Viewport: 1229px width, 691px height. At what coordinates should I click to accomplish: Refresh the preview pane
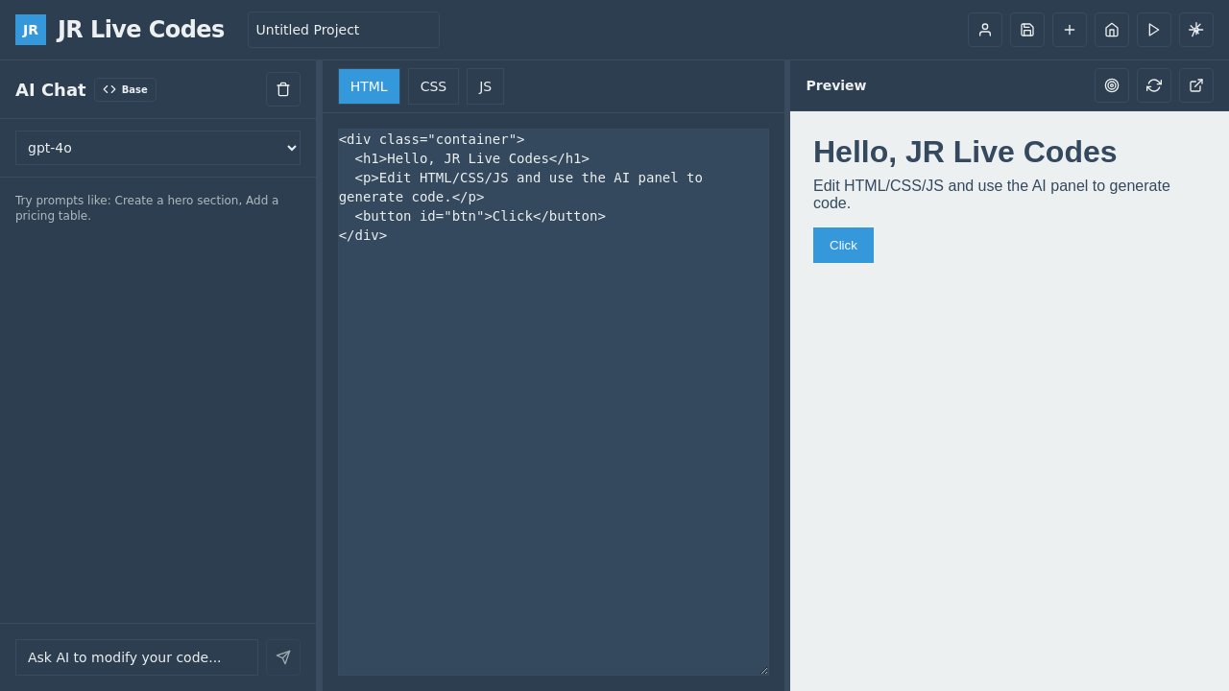pos(1154,85)
